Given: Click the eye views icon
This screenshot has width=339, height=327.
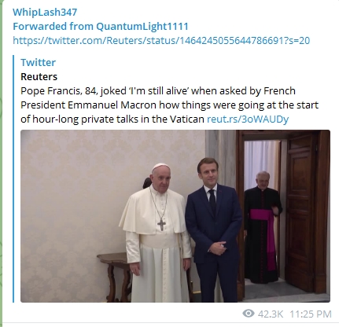Looking at the screenshot, I should point(249,314).
